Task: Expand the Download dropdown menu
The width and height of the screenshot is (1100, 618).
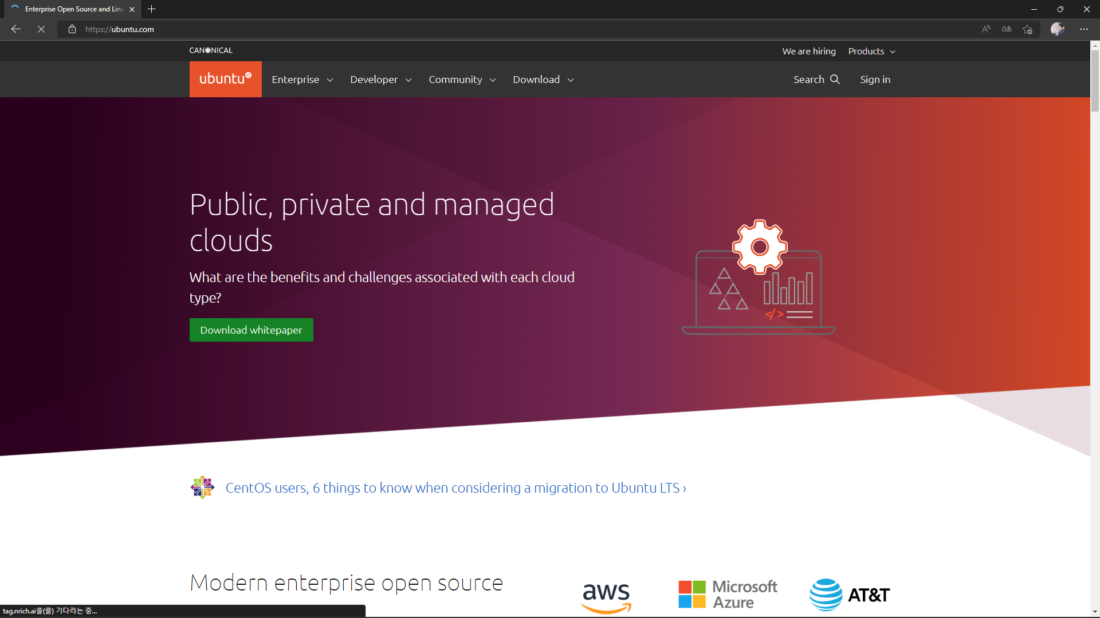Action: point(543,80)
